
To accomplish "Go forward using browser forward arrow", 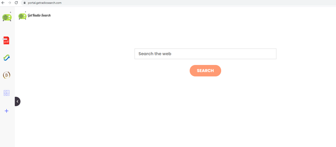I will pyautogui.click(x=10, y=3).
